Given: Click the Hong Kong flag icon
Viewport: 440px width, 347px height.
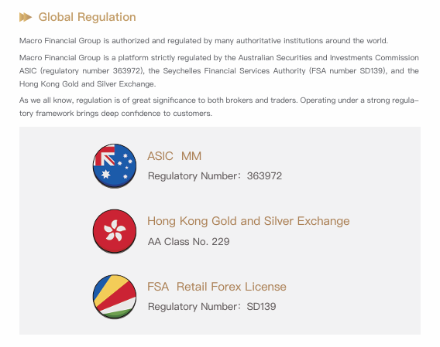Looking at the screenshot, I should [115, 231].
